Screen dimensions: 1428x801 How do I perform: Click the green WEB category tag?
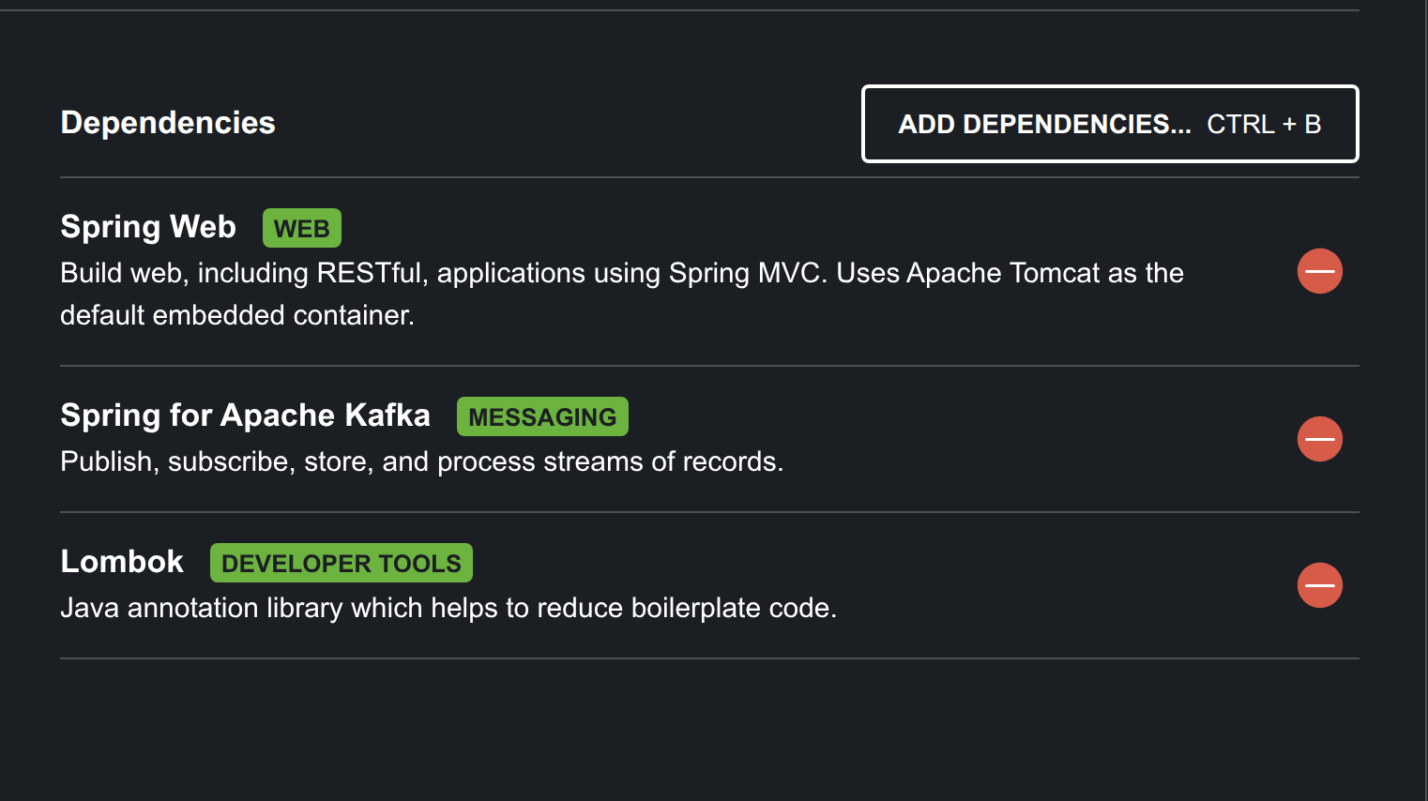301,229
